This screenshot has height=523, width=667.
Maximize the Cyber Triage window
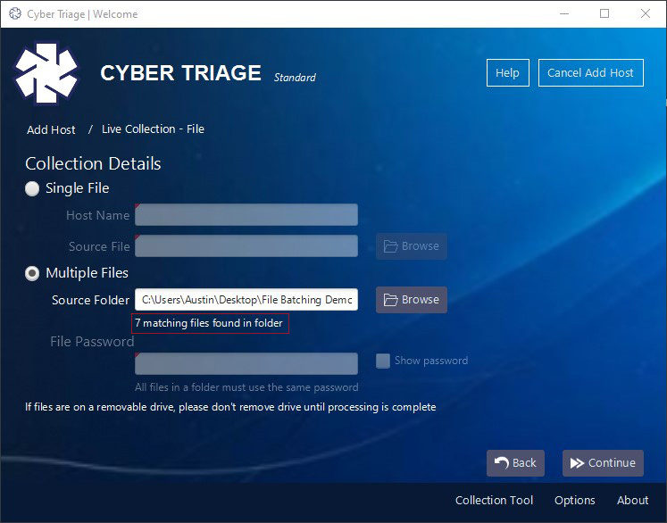604,14
